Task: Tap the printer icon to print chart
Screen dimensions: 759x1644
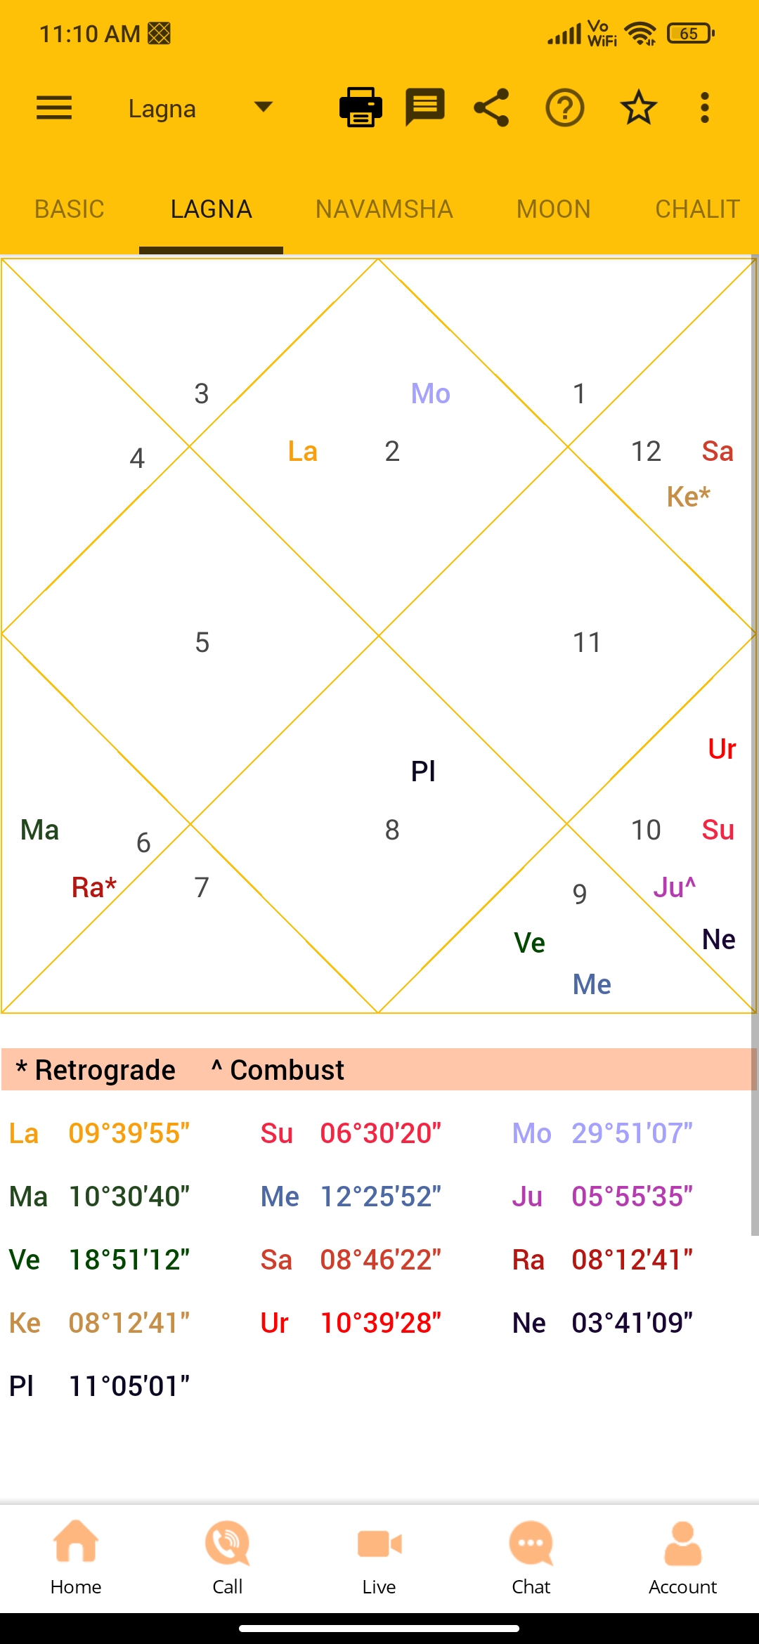Action: pos(361,108)
